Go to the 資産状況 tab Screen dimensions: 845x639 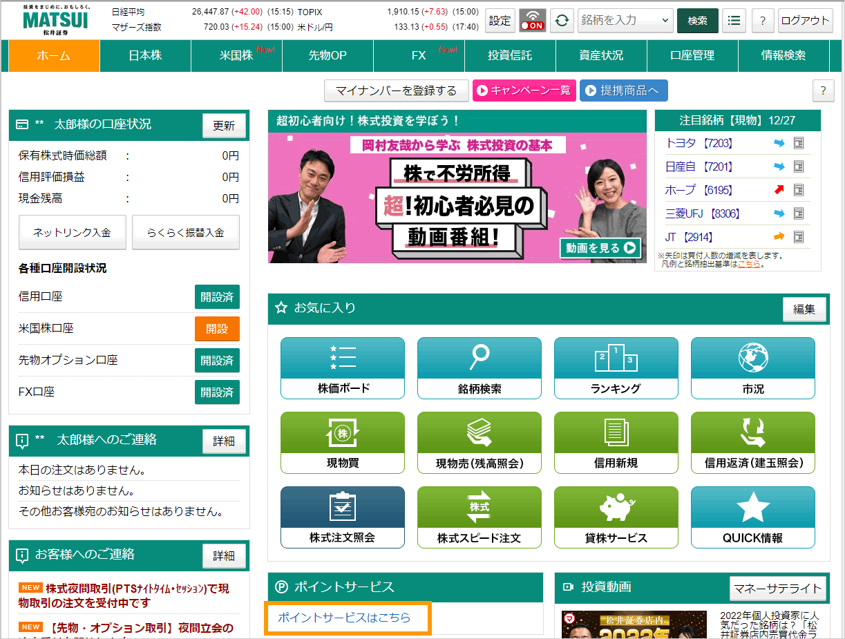(x=601, y=55)
